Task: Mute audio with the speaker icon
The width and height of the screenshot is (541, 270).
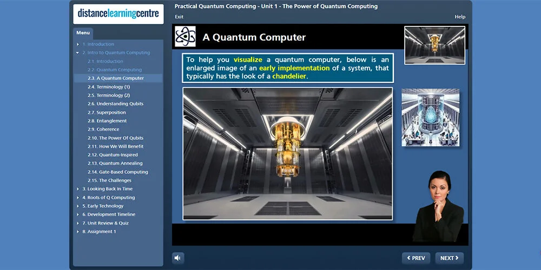Action: pos(178,258)
